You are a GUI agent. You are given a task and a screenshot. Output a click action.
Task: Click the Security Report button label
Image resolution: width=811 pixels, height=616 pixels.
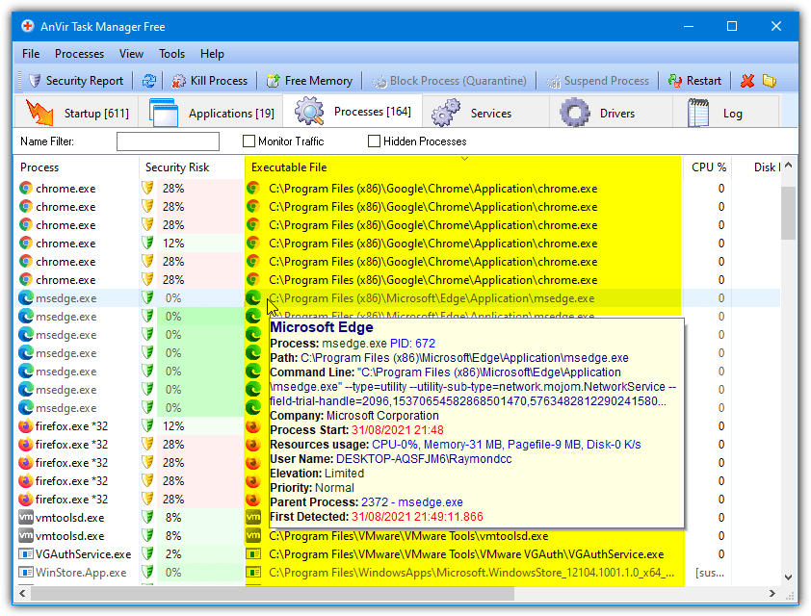tap(85, 81)
